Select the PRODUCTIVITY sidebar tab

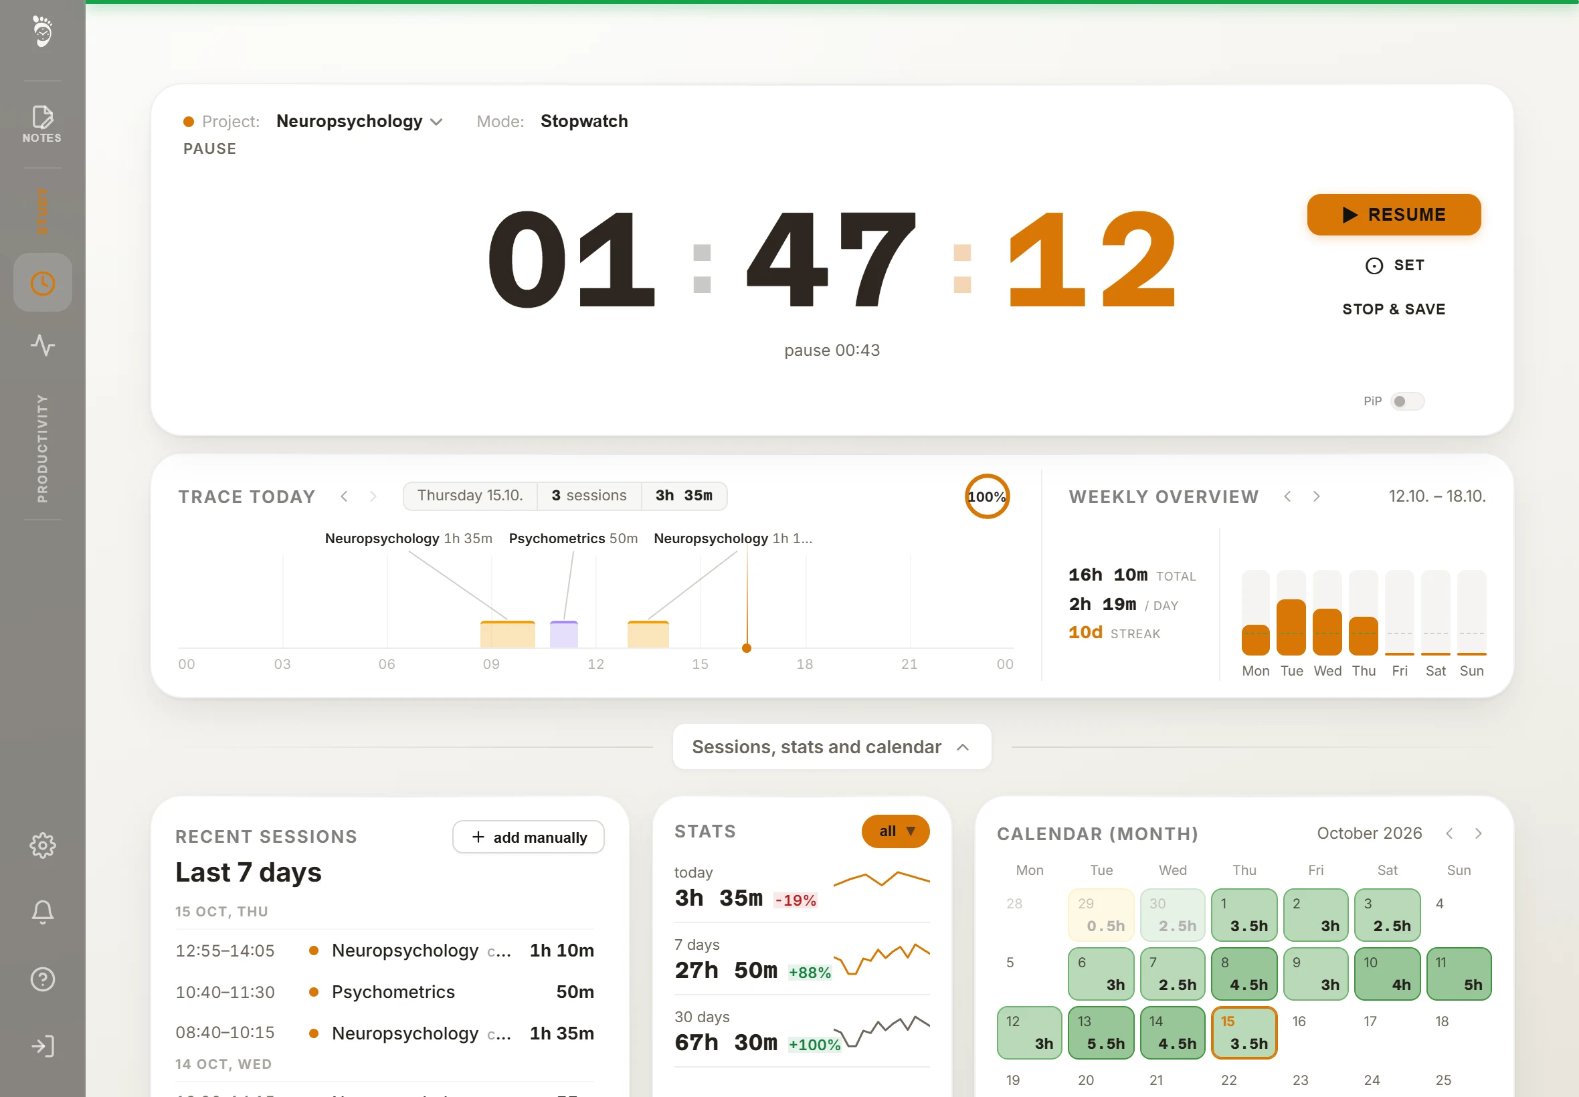(42, 448)
